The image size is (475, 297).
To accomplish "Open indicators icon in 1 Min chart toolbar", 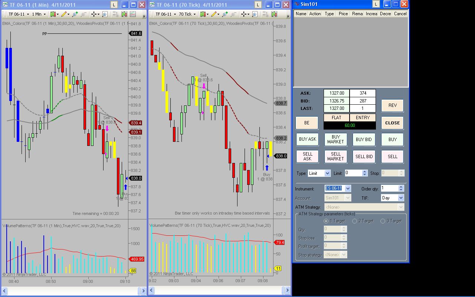I will coord(124,14).
